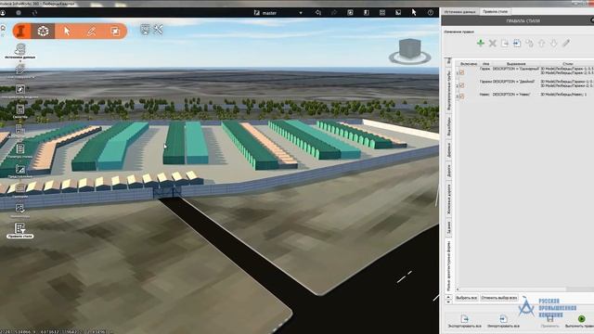
Task: Click the 'Выбрать все' button
Action: click(466, 298)
